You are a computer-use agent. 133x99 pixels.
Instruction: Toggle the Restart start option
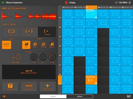pos(7,45)
